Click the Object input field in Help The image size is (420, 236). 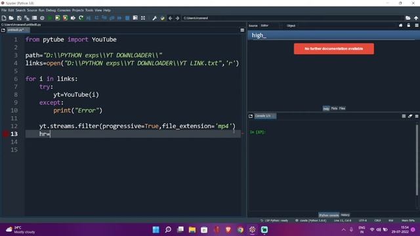[x=346, y=26]
